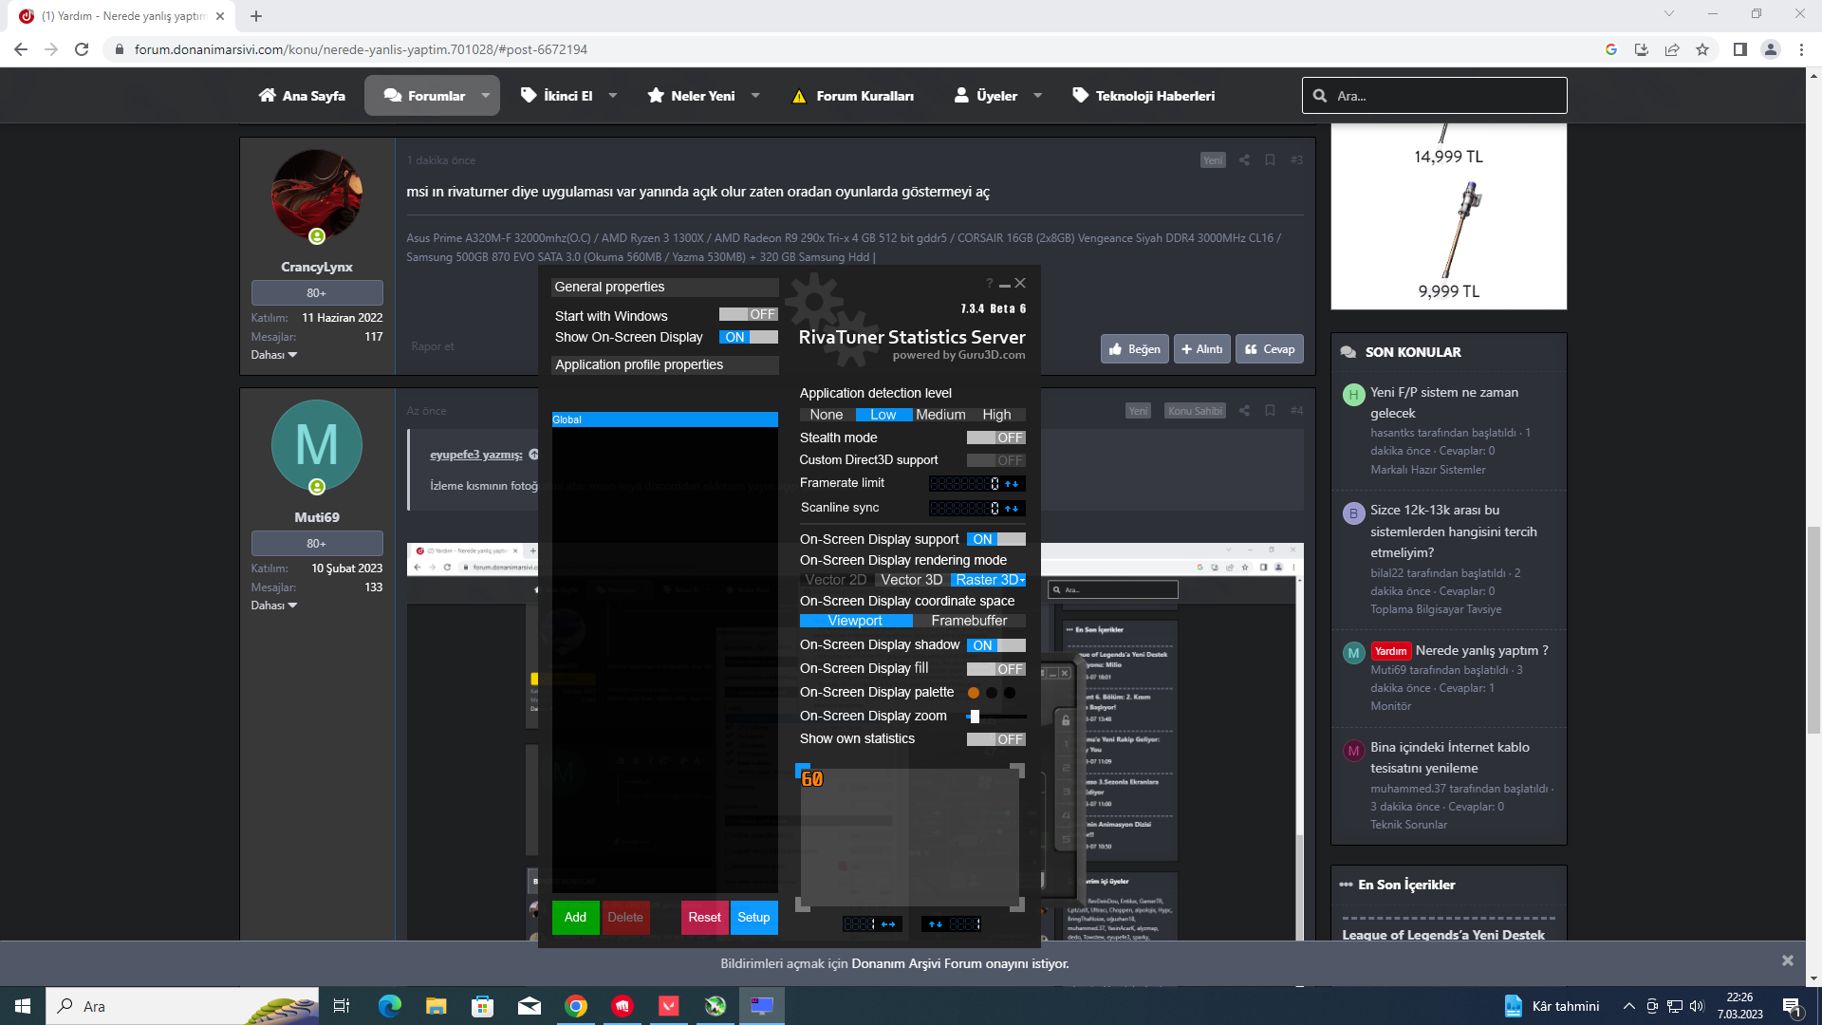The height and width of the screenshot is (1025, 1822).
Task: Dismiss the notification banner with X icon
Action: click(x=1787, y=960)
